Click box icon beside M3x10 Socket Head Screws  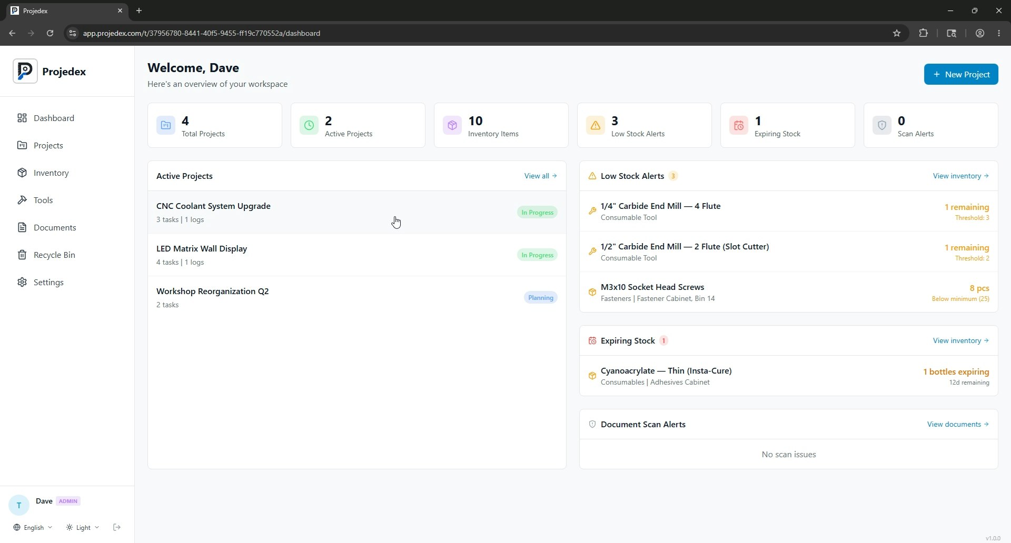coord(592,292)
